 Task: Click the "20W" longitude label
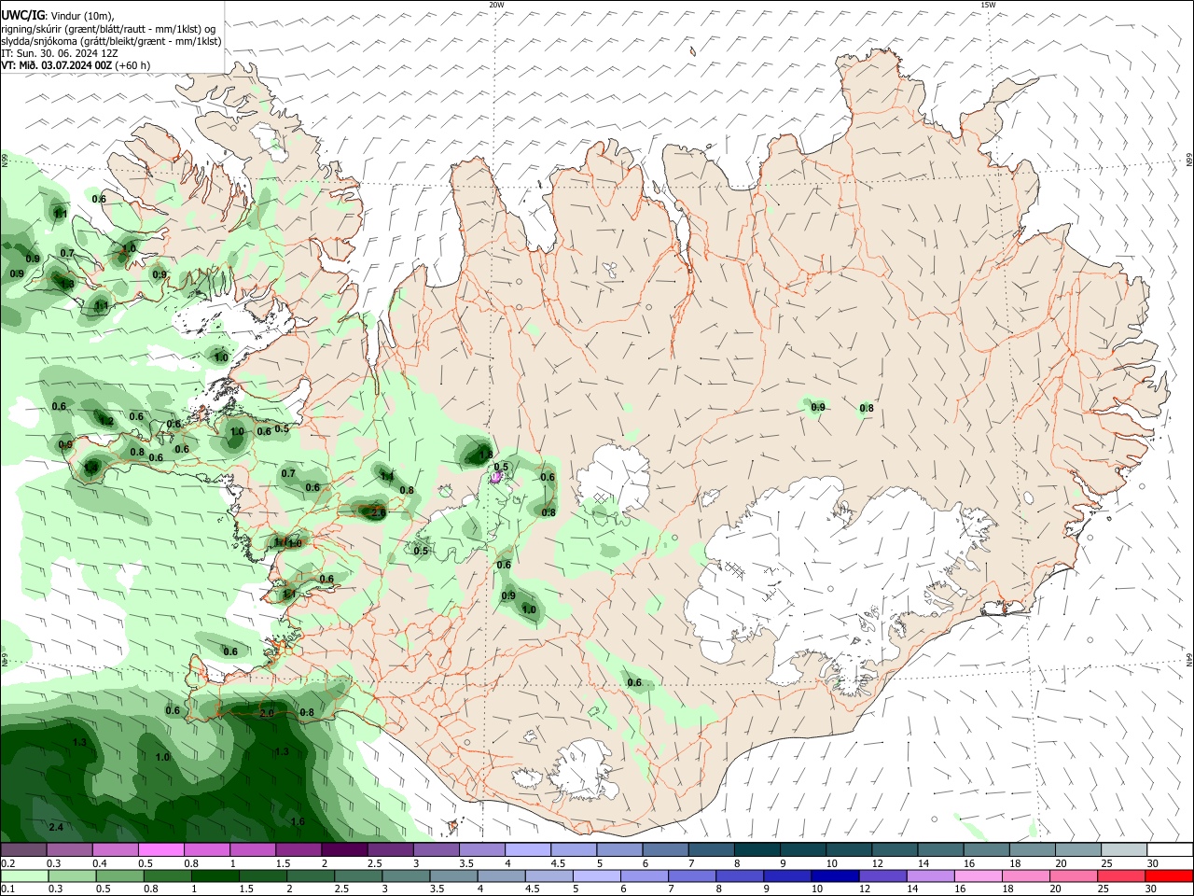(496, 5)
